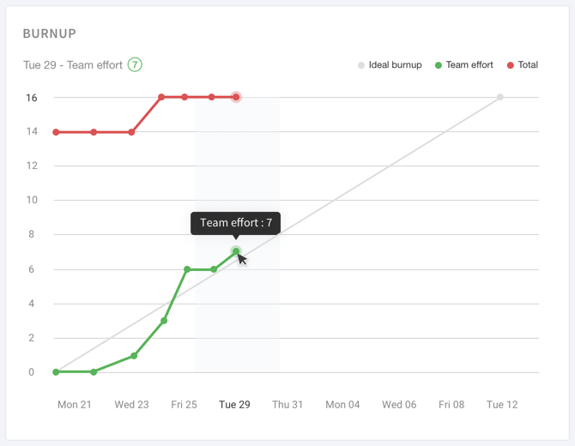Click the Mon 21 x-axis label
Image resolution: width=575 pixels, height=446 pixels.
(74, 405)
